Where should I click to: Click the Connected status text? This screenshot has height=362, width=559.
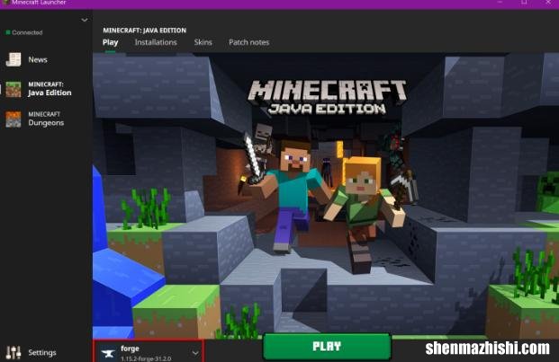pos(27,32)
